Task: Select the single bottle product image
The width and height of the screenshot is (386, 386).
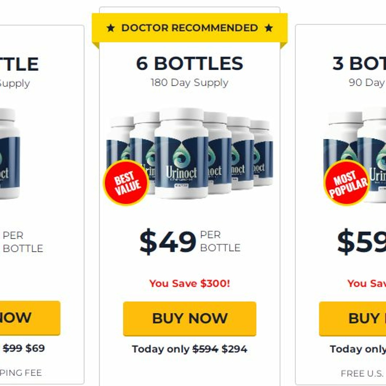Action: 10,154
